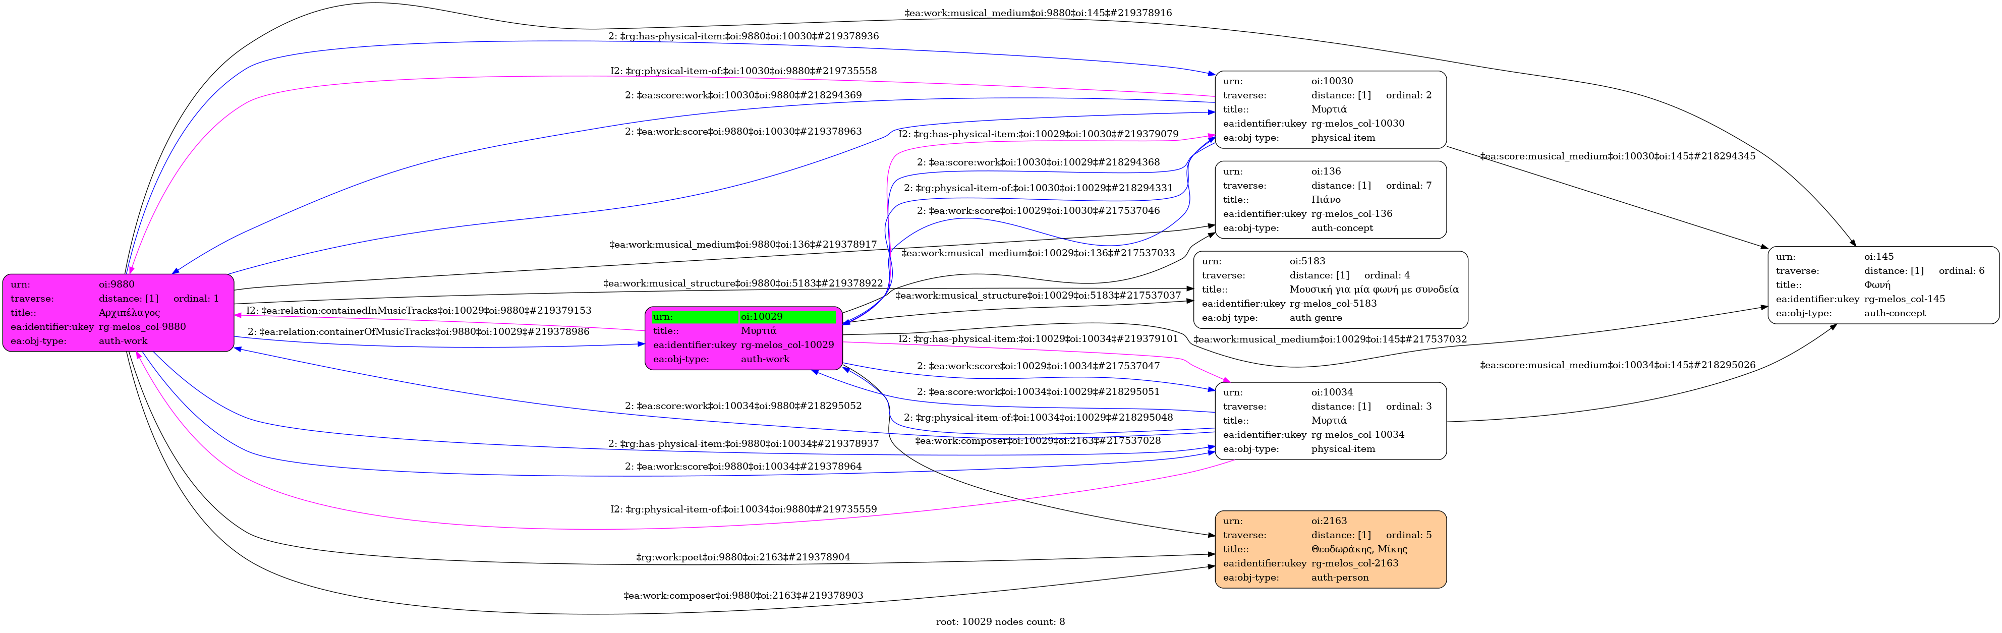Select edge label ea:work:poet oi:9880 to oi:2163

point(742,557)
